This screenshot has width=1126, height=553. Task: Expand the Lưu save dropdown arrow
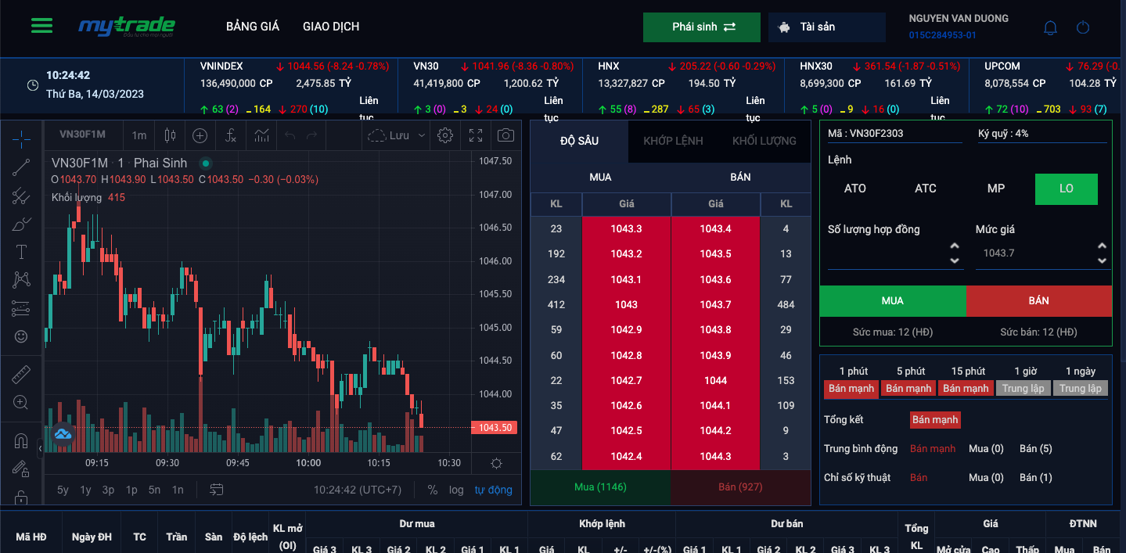(422, 135)
